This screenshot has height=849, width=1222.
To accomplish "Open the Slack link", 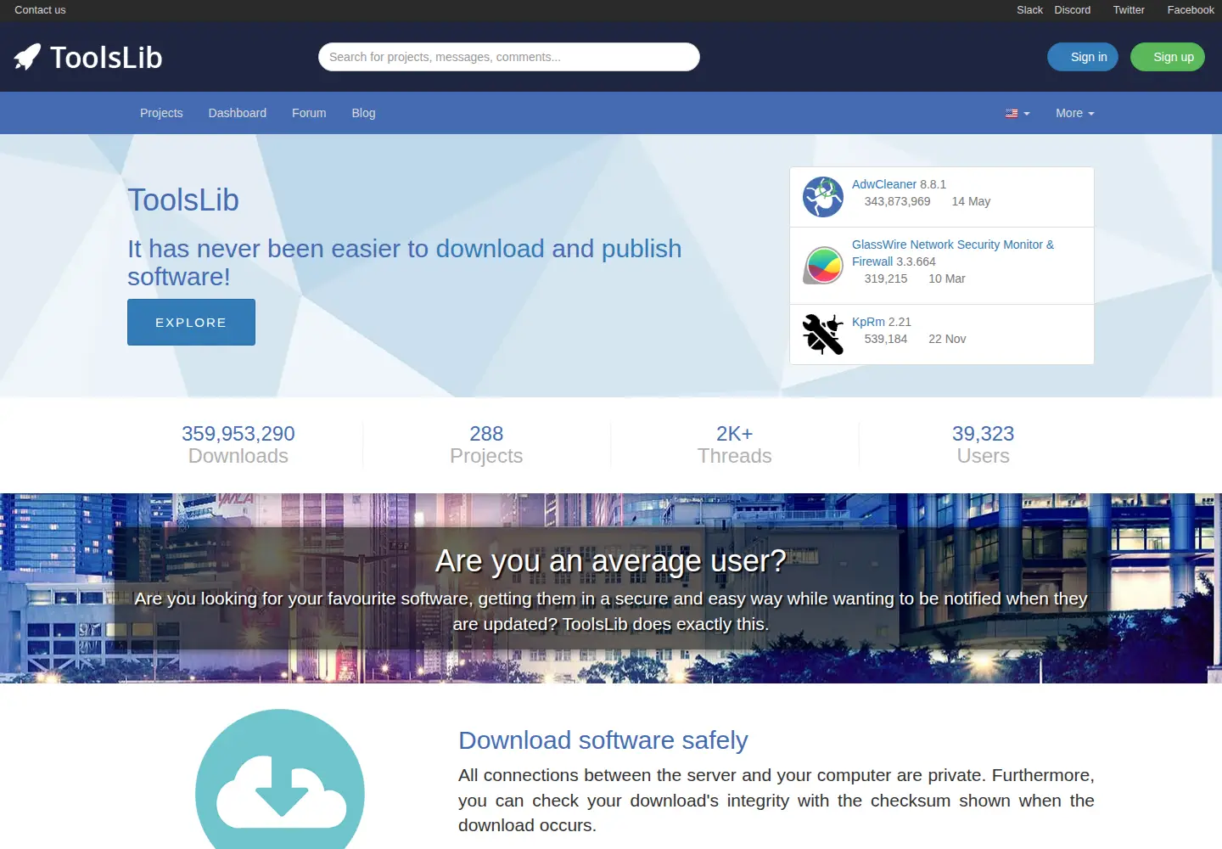I will pyautogui.click(x=1029, y=10).
